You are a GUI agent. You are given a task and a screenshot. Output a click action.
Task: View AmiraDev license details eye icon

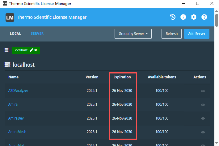[203, 118]
